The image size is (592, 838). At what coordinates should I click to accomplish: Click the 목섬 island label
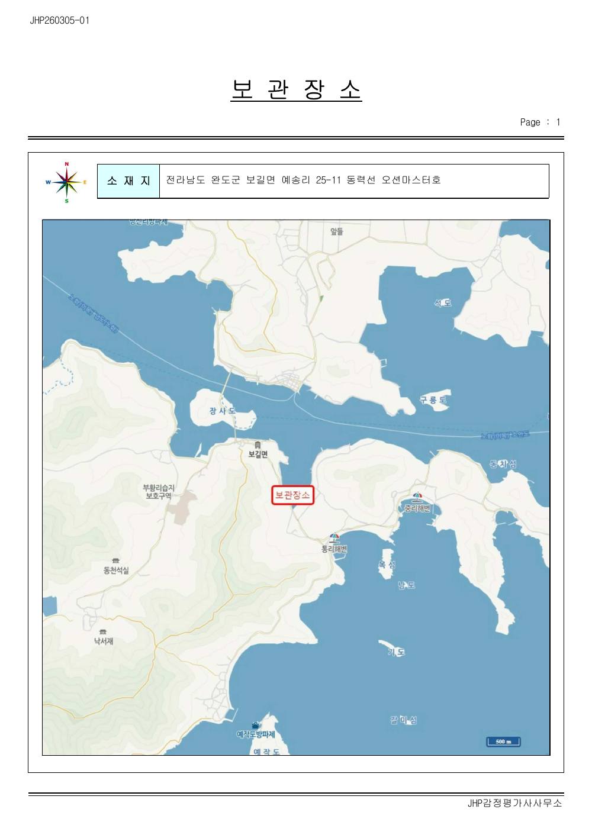pyautogui.click(x=387, y=565)
